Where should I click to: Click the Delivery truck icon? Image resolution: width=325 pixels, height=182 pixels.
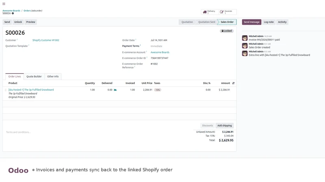(205, 12)
